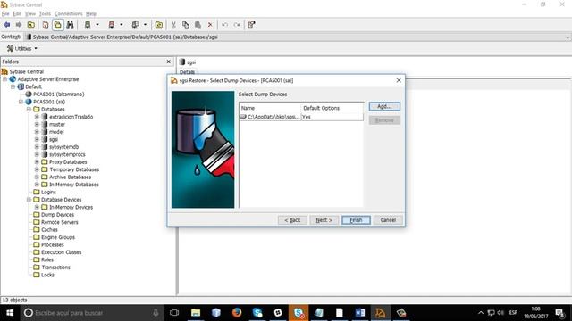Expand the sgsi database node
572x321 pixels.
[37, 139]
